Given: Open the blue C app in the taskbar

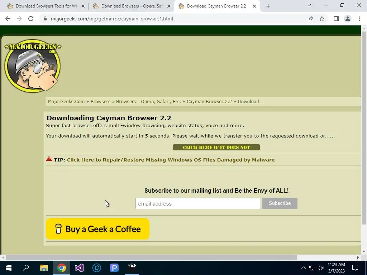Looking at the screenshot, I should pyautogui.click(x=97, y=268).
